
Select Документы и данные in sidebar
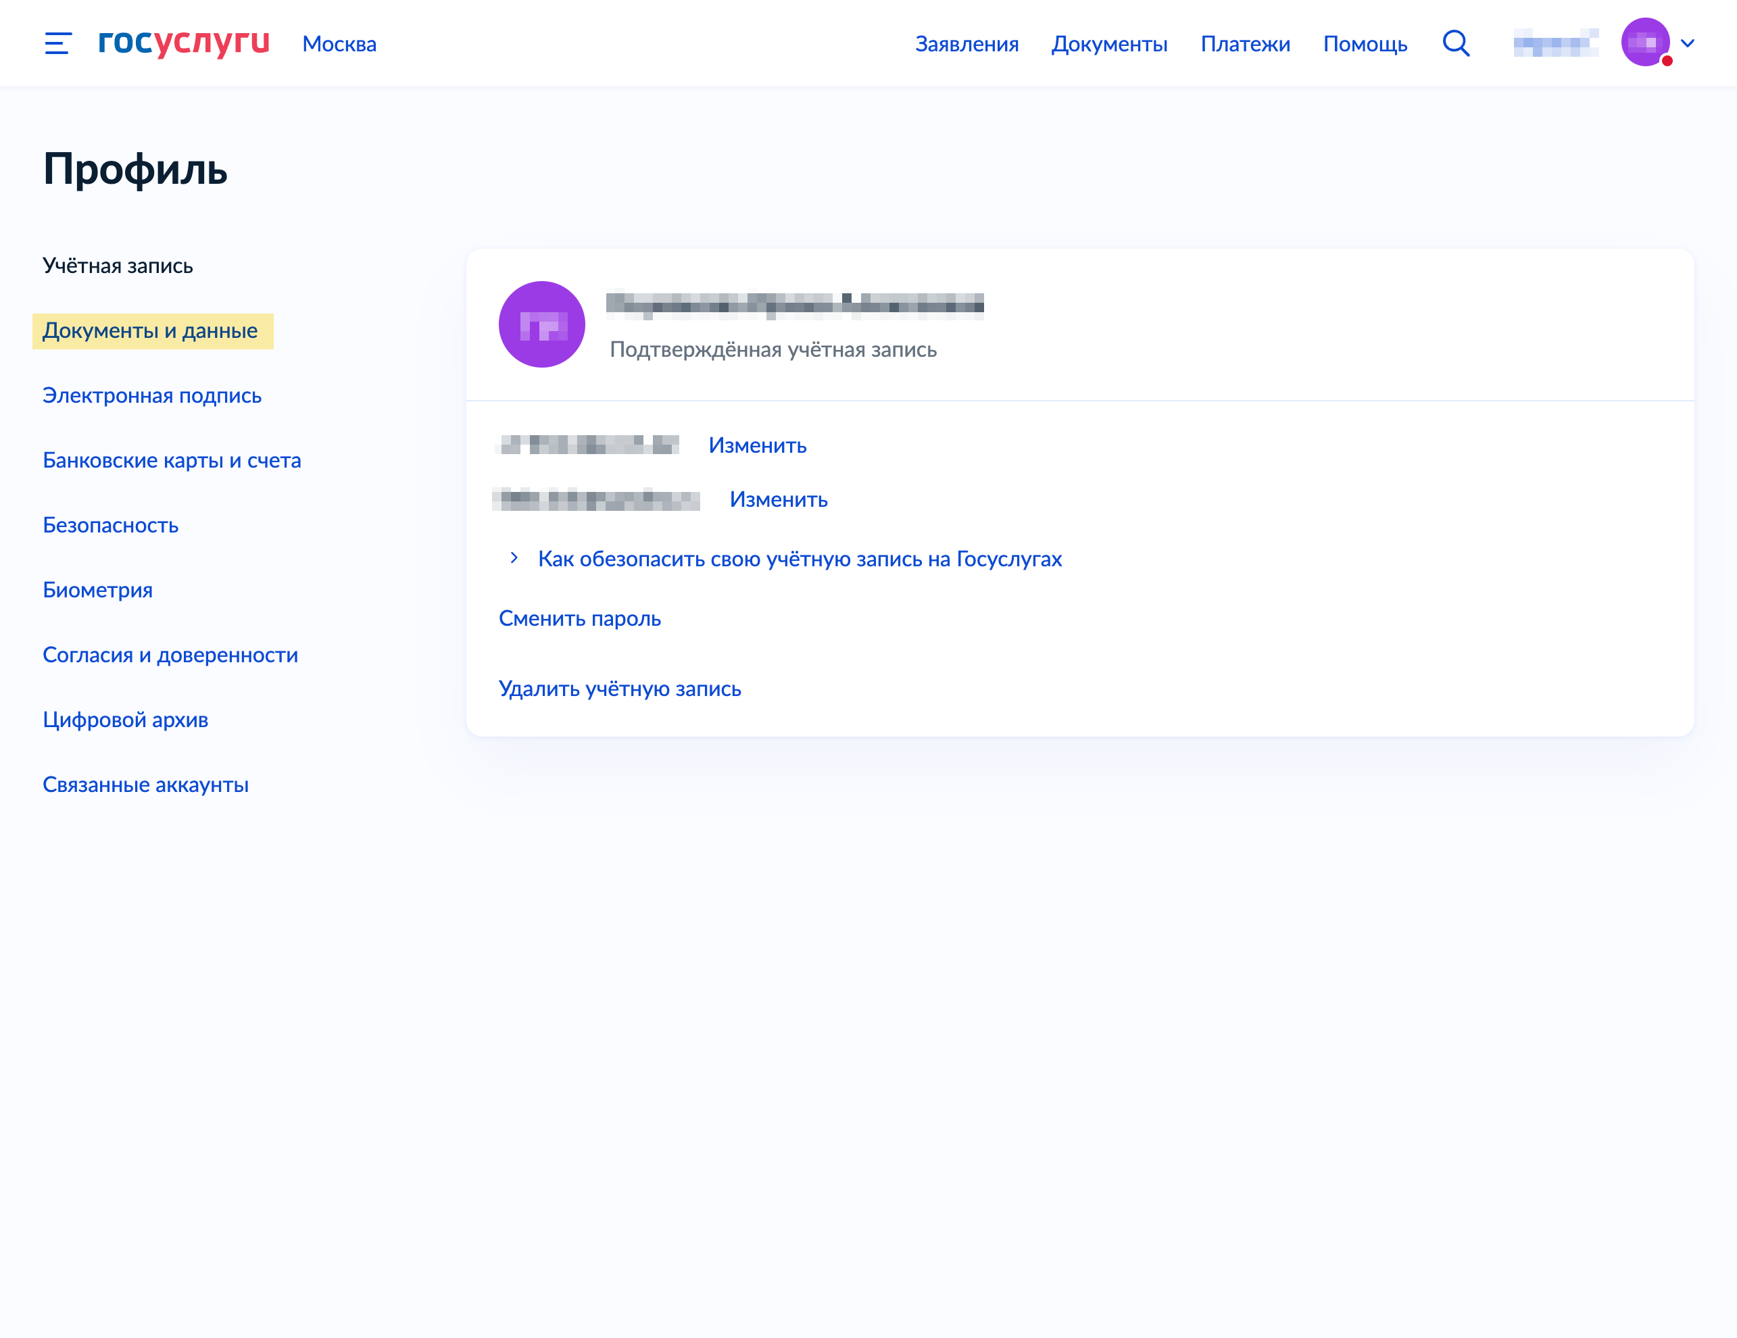coord(150,330)
